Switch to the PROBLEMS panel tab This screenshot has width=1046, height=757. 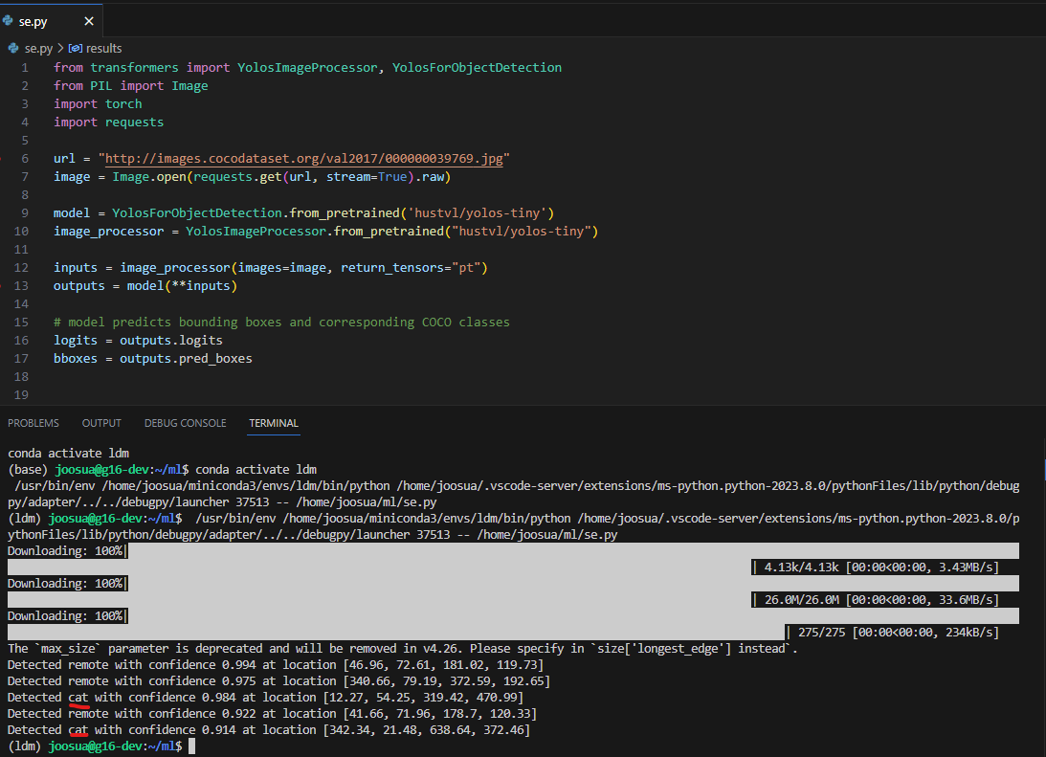pos(33,424)
